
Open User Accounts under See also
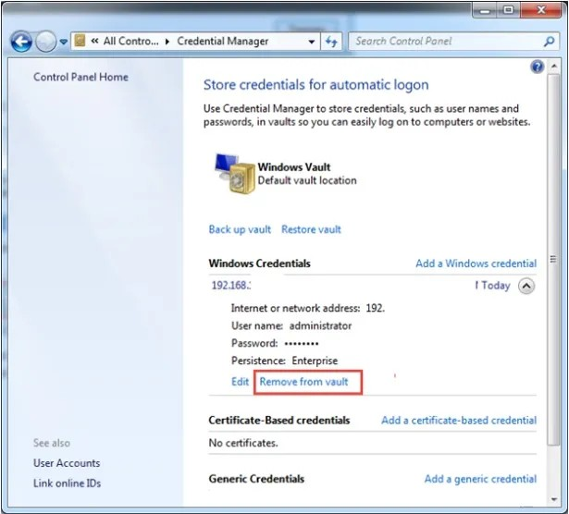pos(67,463)
